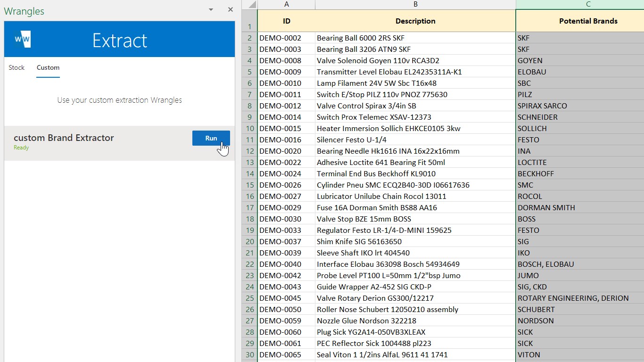Select row 12 header
This screenshot has width=644, height=362.
pos(250,151)
